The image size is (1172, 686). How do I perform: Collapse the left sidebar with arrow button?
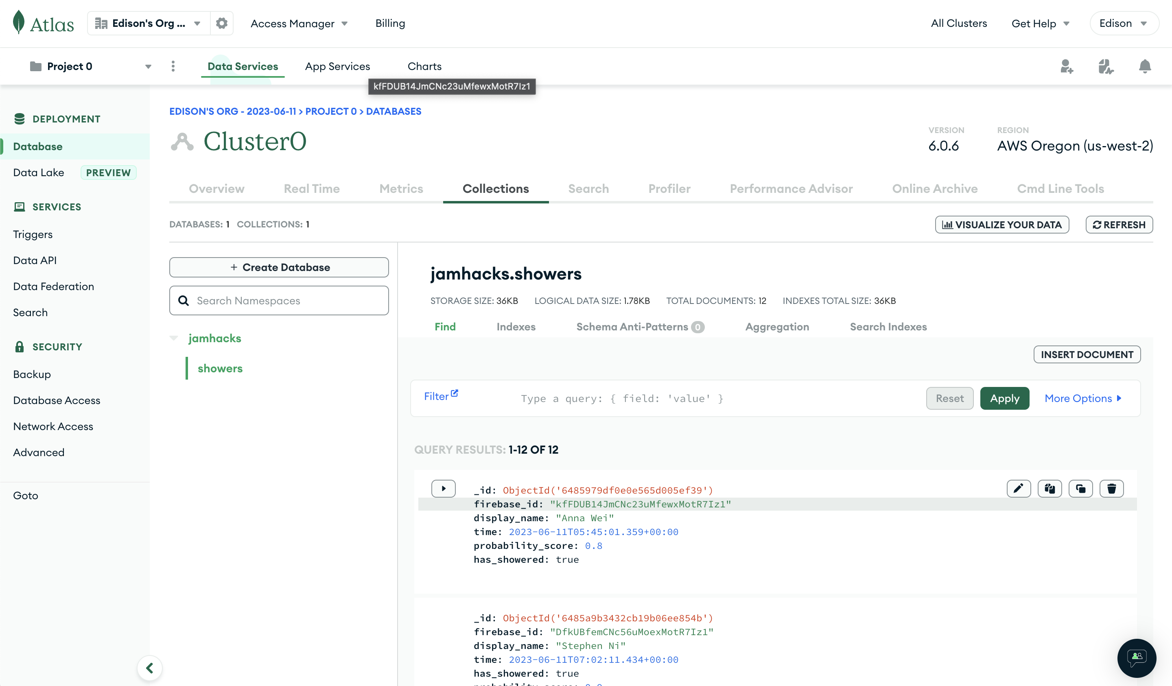150,668
